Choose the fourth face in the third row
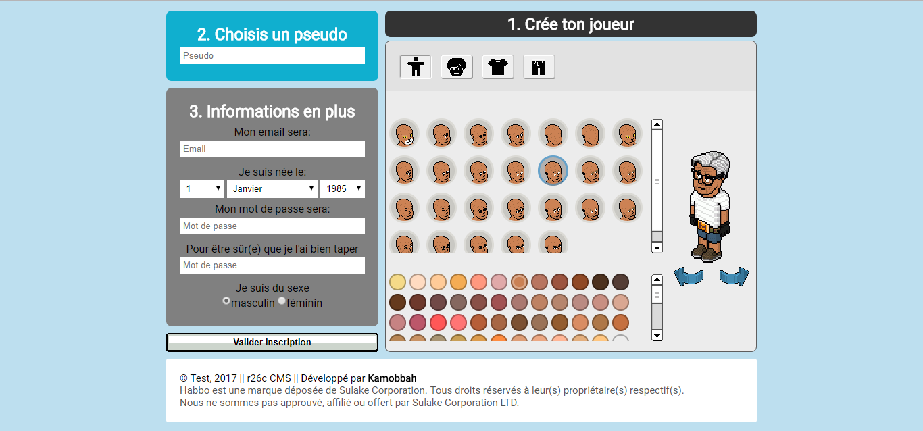 (516, 208)
